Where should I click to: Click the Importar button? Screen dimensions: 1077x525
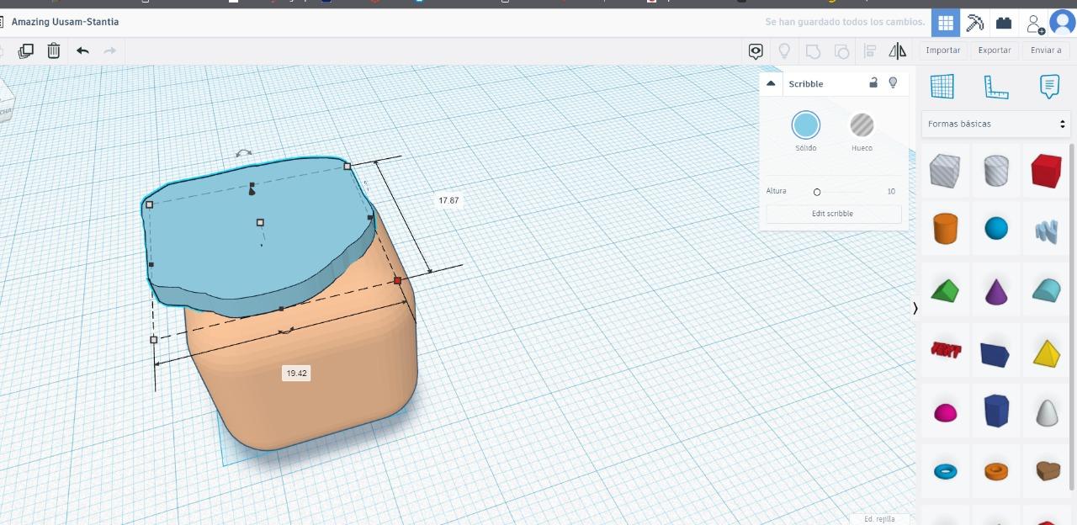point(943,50)
